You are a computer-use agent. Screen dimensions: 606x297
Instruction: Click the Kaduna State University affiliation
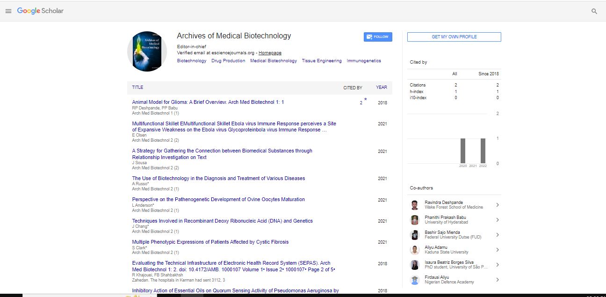[x=447, y=252]
